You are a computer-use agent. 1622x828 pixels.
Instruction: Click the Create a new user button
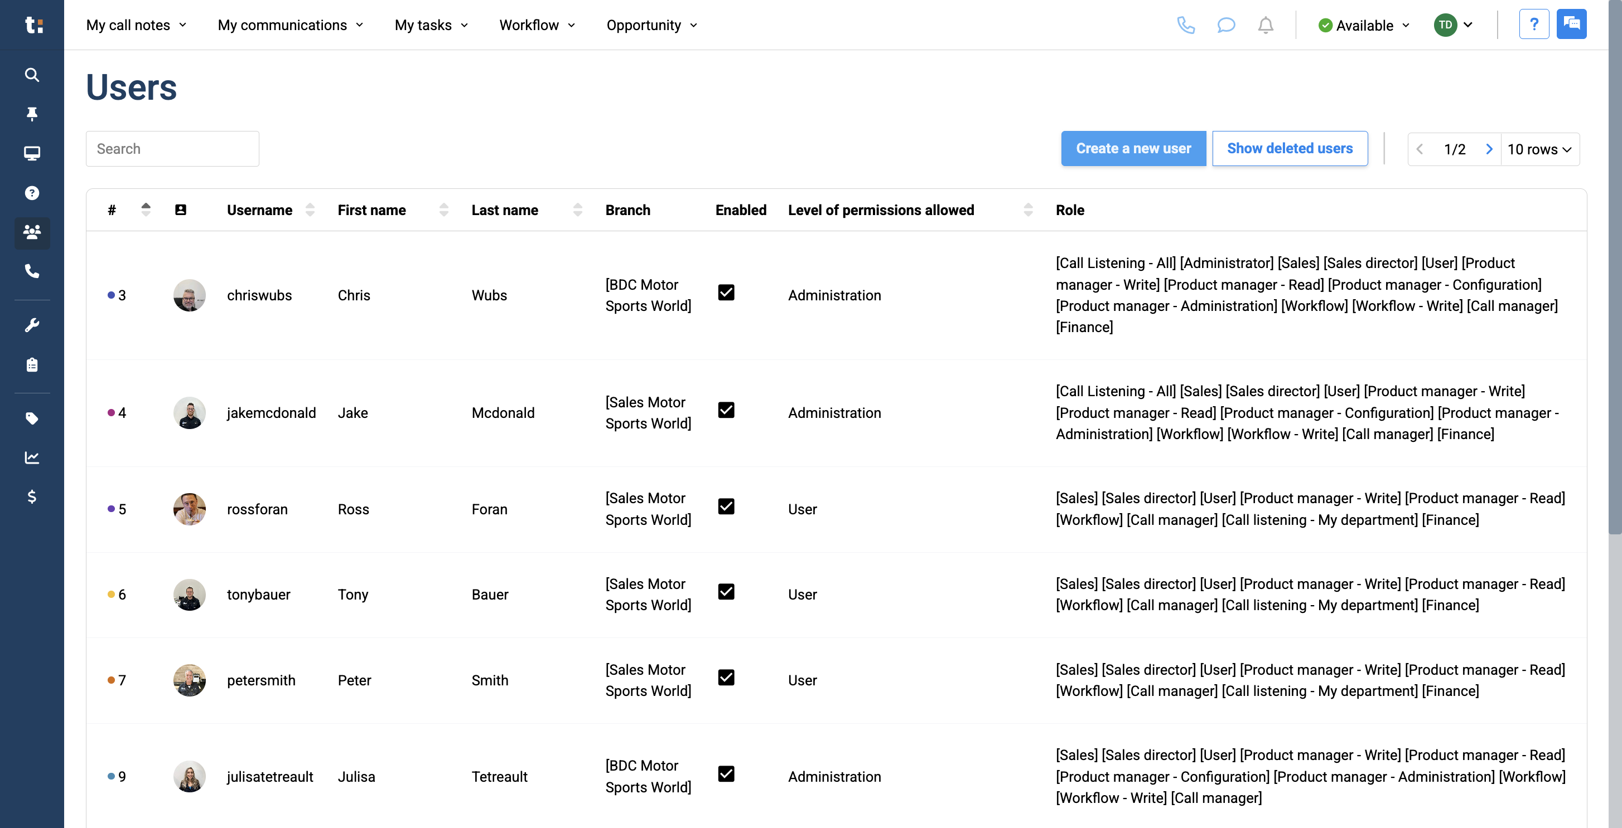pyautogui.click(x=1133, y=148)
